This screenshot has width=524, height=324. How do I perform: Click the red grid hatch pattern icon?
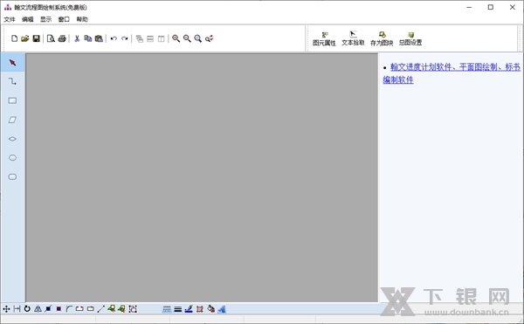coord(200,309)
